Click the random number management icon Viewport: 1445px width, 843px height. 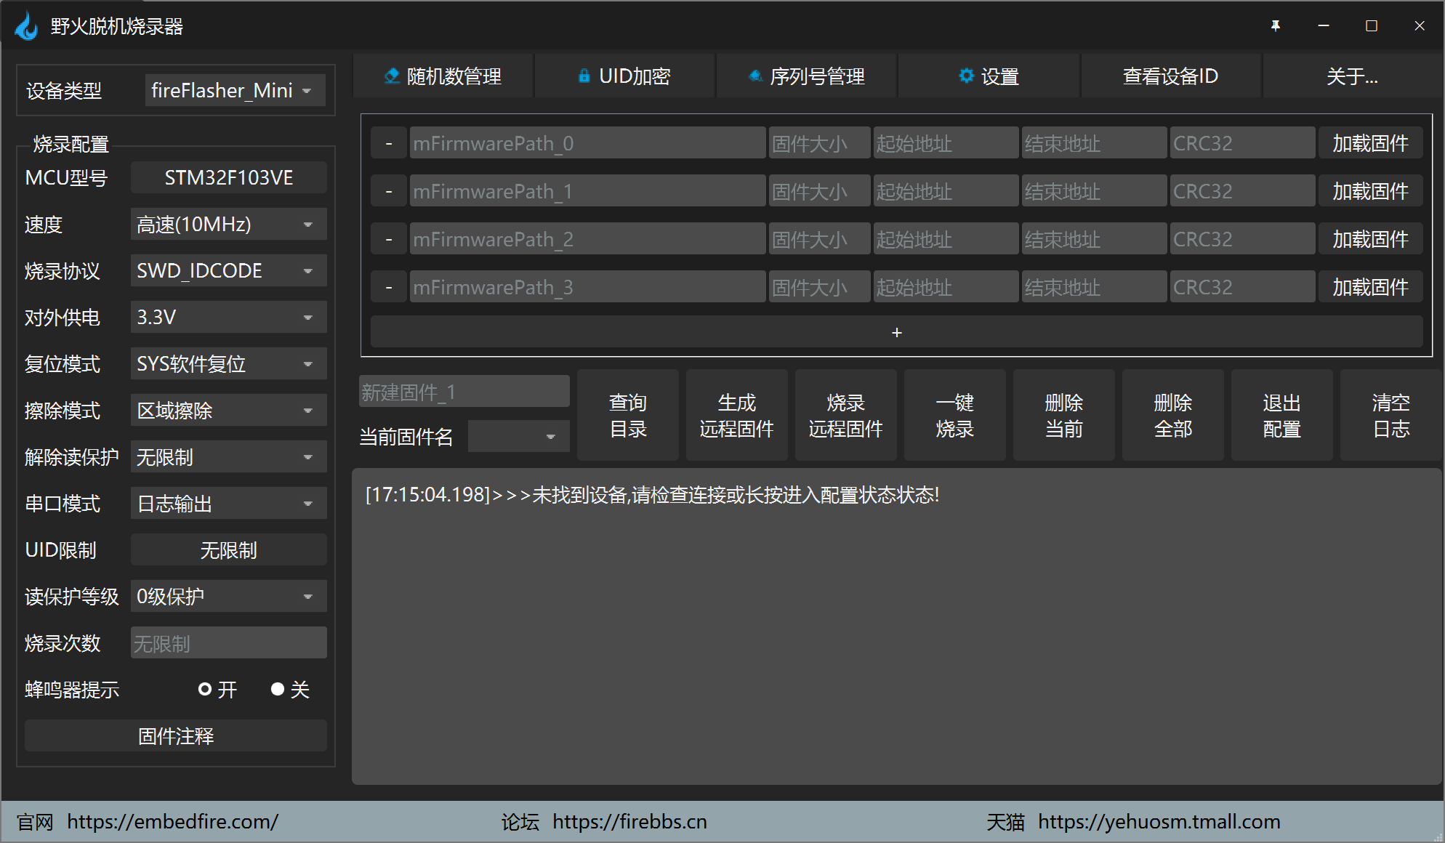coord(392,76)
